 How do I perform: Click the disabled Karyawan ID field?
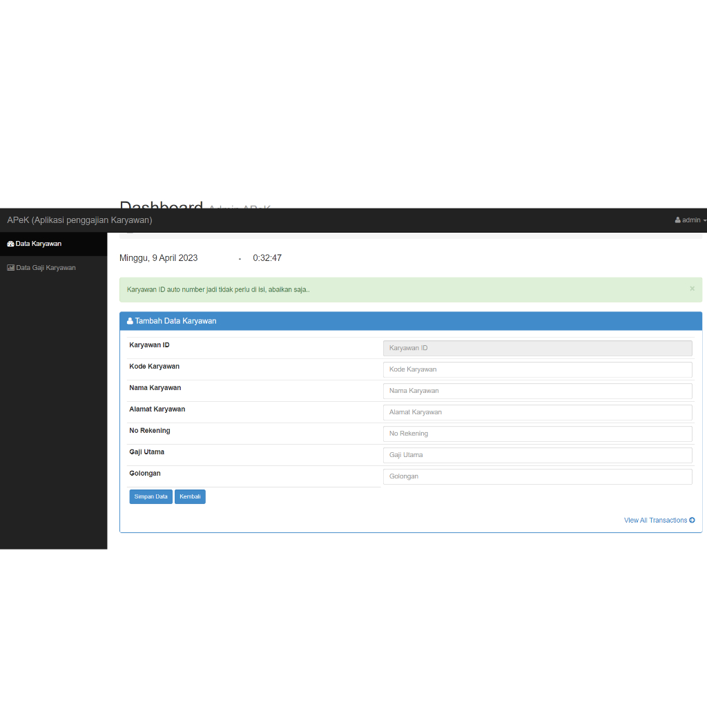537,348
